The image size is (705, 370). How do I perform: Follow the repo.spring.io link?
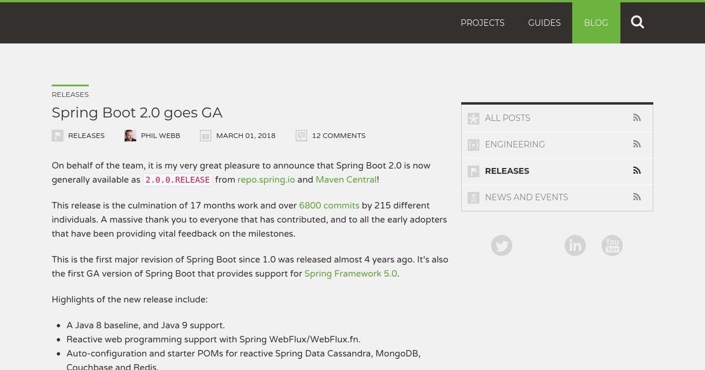(x=266, y=180)
